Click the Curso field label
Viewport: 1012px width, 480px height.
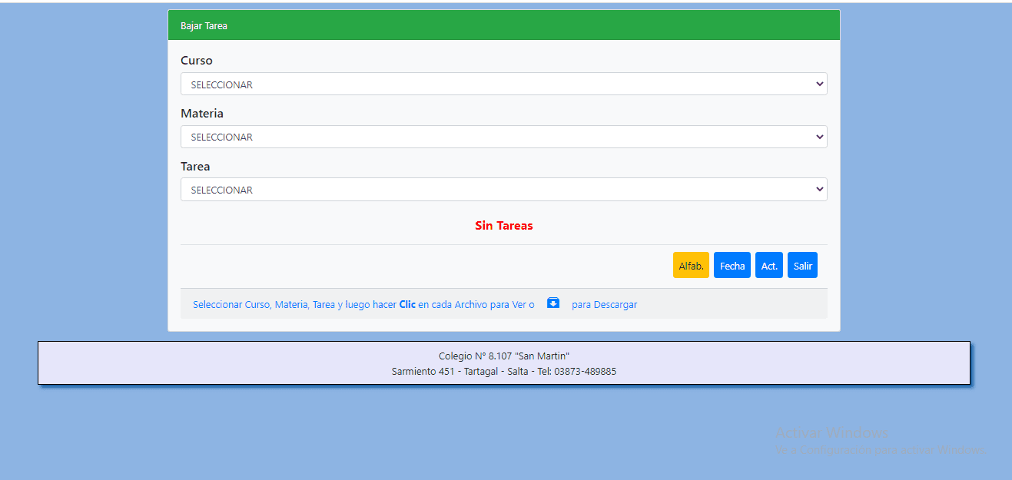(197, 61)
